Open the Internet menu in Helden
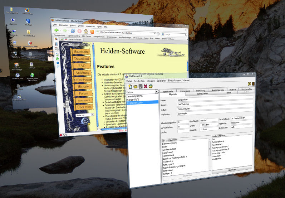285x198 pixels. (186, 80)
